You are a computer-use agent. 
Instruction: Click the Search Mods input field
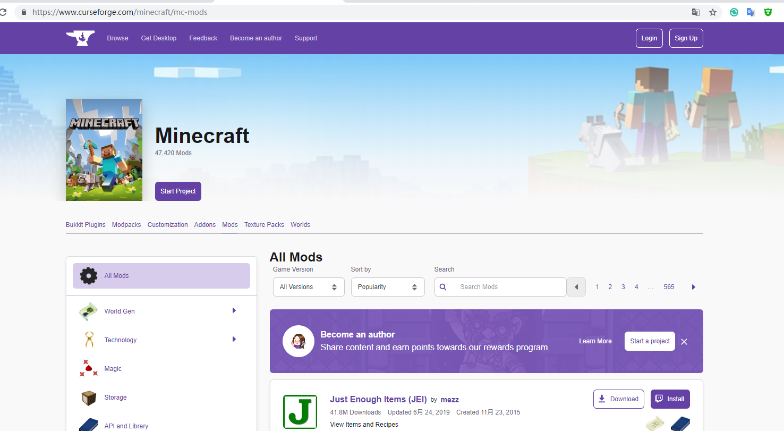point(500,287)
